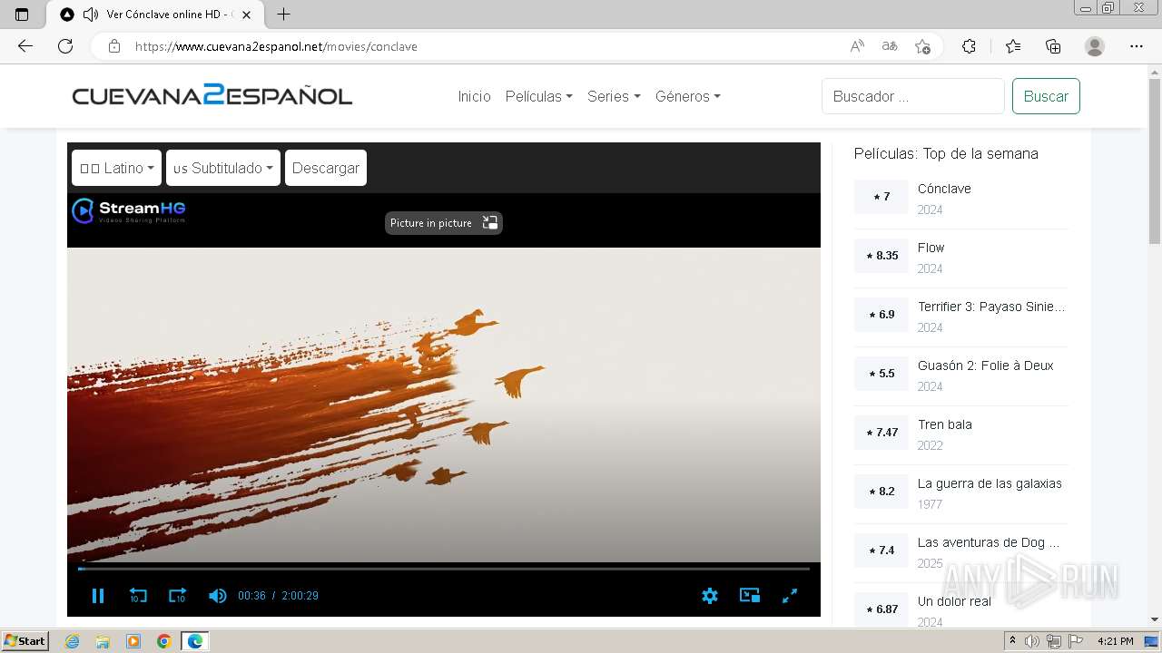The image size is (1162, 653).
Task: Click the Descargar button
Action: (326, 168)
